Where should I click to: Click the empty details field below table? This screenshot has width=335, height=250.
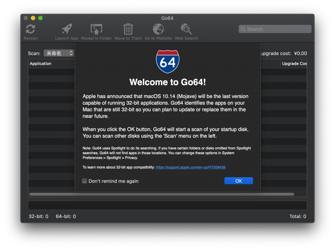point(167,205)
